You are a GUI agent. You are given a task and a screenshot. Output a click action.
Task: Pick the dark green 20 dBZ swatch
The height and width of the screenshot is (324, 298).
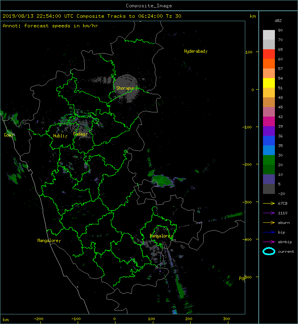tap(269, 169)
